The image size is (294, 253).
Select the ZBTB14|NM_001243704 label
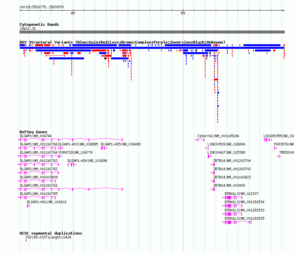coord(232,161)
